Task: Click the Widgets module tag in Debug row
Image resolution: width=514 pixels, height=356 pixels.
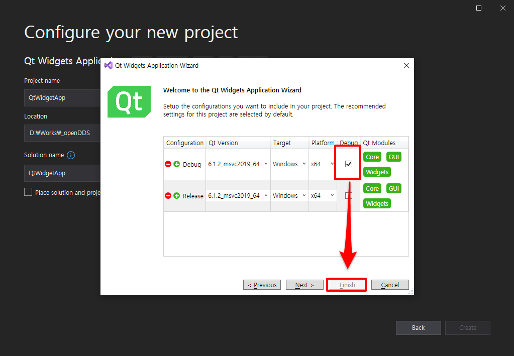Action: pos(377,172)
